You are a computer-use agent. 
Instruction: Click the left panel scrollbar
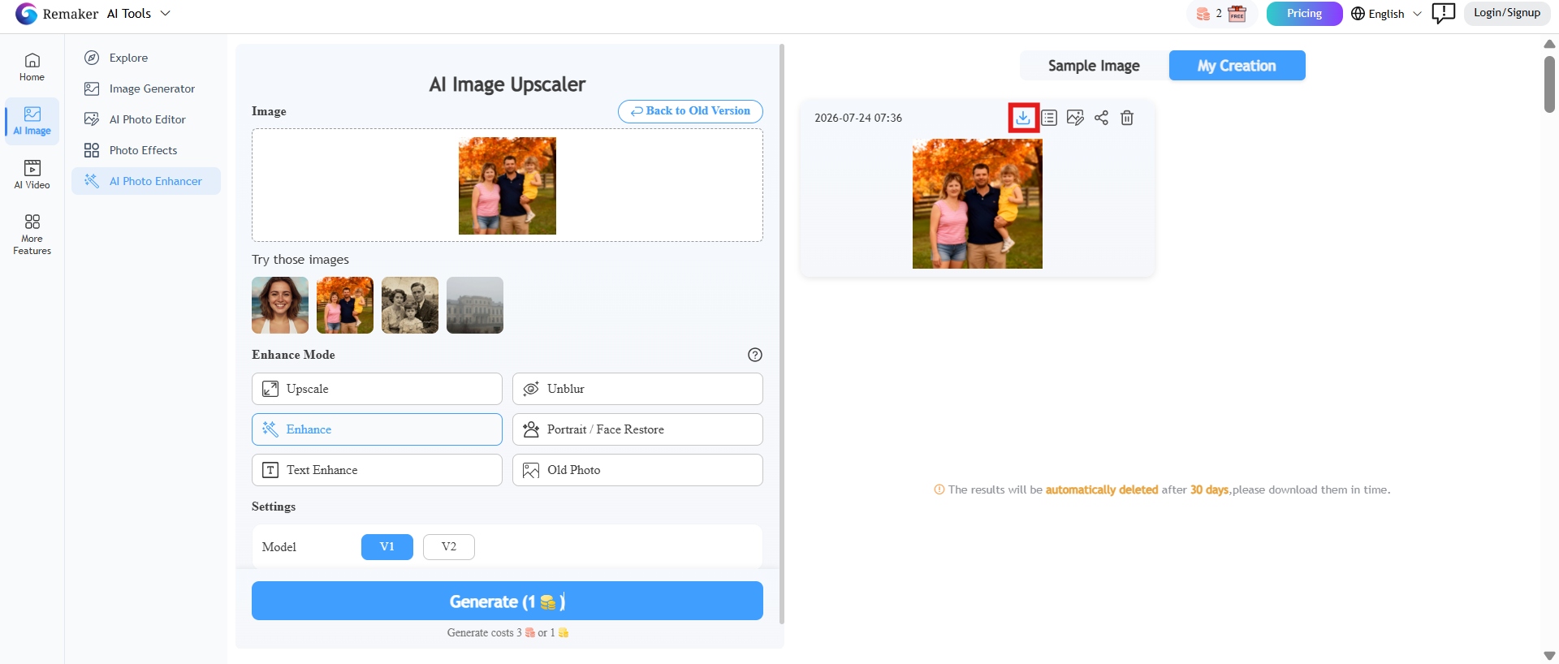(782, 334)
